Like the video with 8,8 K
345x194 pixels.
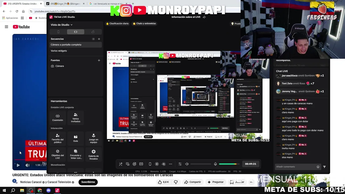(163, 182)
